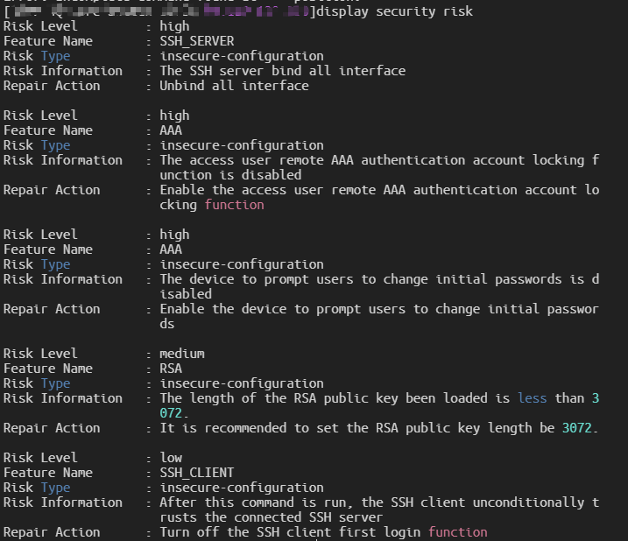The width and height of the screenshot is (628, 541).
Task: Click the "Unbind all interface" repair action
Action: (x=233, y=86)
